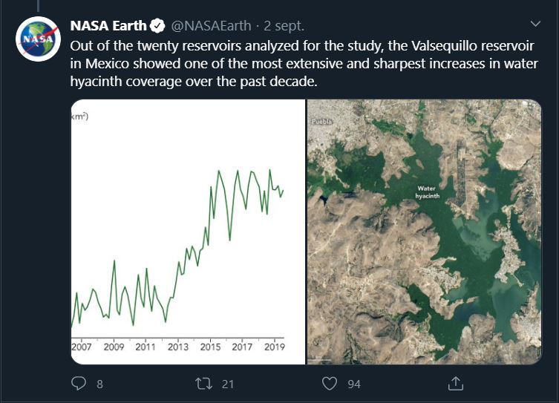The image size is (559, 403).
Task: Like the tweet with heart icon
Action: click(x=330, y=384)
